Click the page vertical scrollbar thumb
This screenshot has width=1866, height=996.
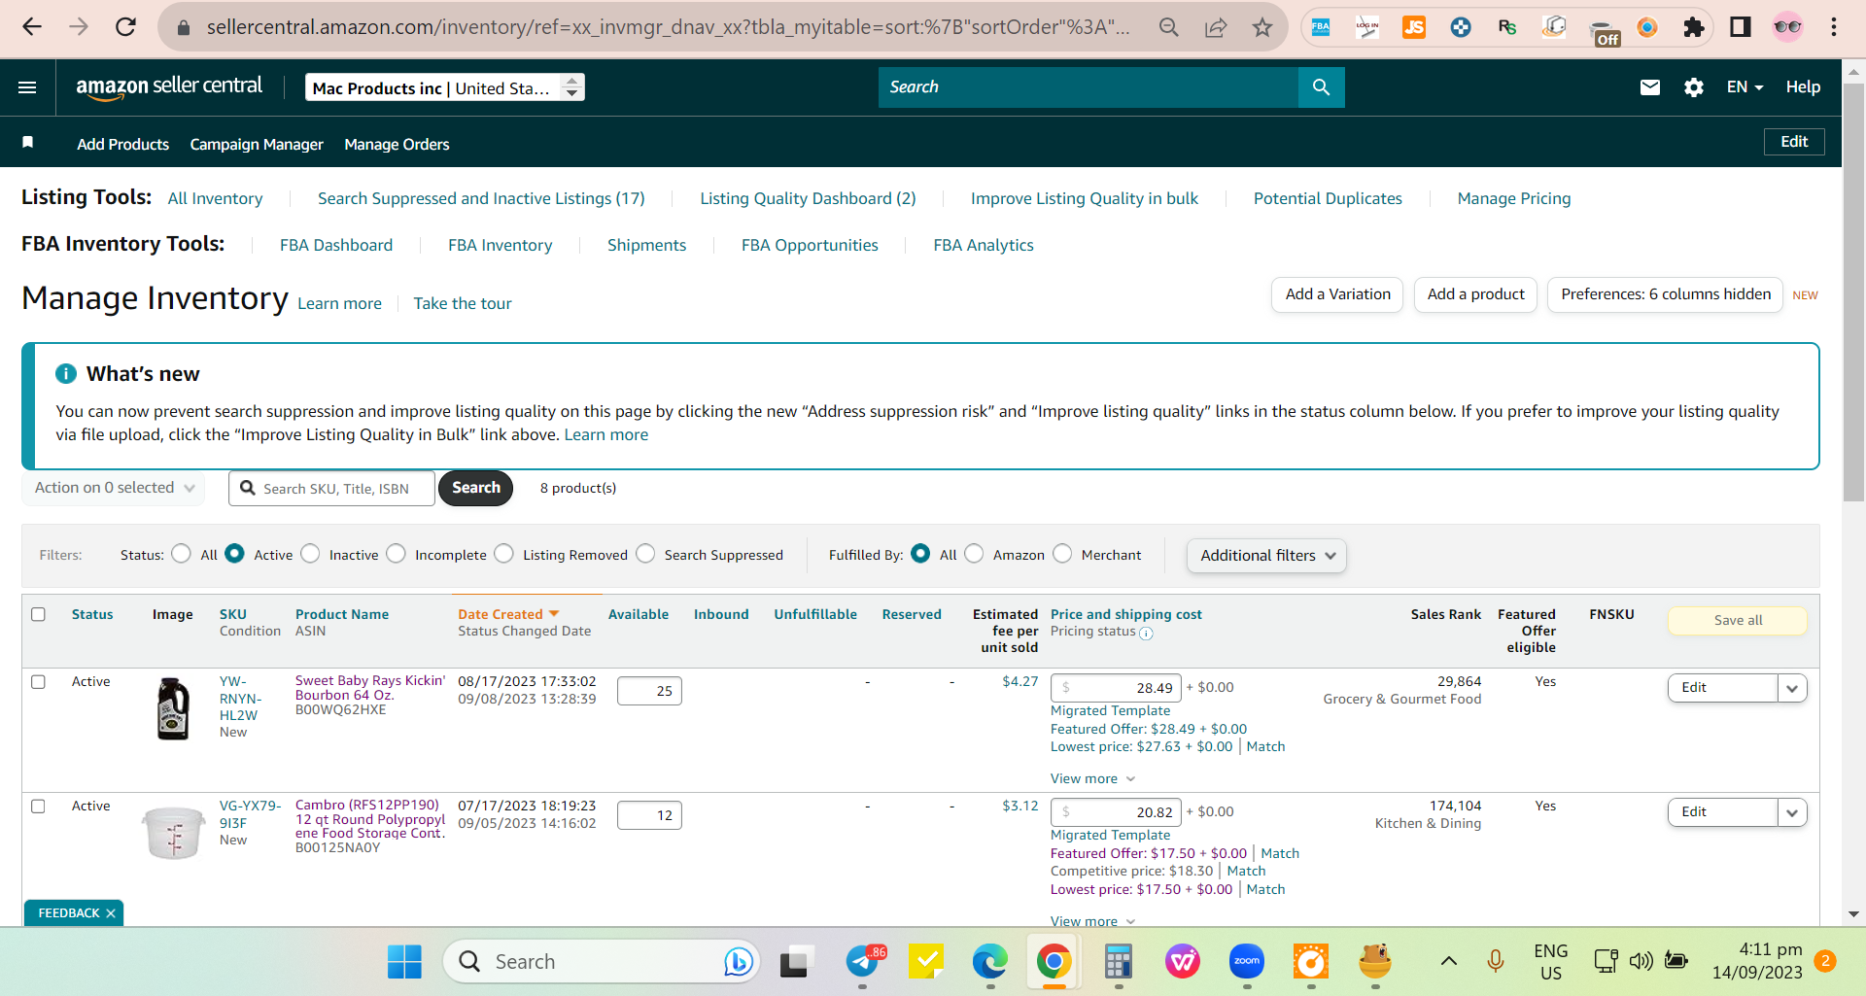[1854, 292]
